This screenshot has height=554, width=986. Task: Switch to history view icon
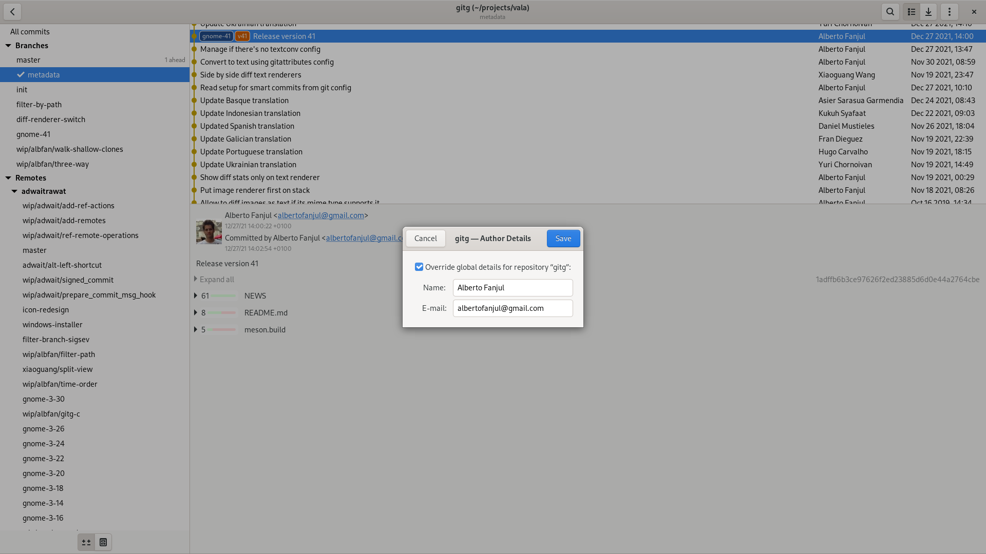coord(912,11)
